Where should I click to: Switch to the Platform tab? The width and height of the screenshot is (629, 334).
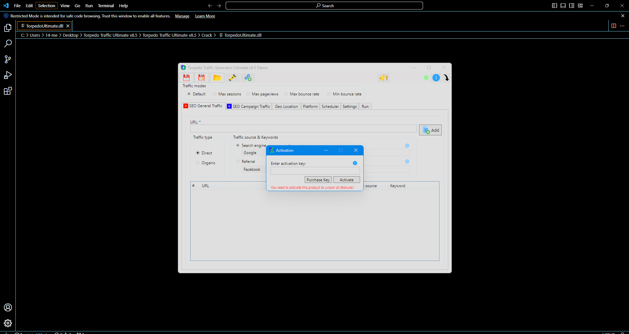coord(310,107)
